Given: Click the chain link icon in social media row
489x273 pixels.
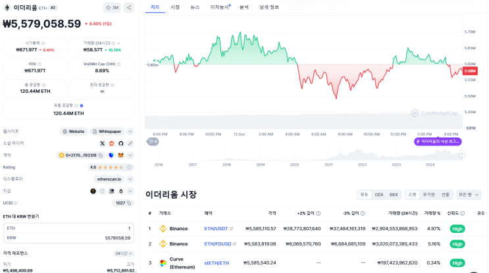Looking at the screenshot, I should click(130, 143).
